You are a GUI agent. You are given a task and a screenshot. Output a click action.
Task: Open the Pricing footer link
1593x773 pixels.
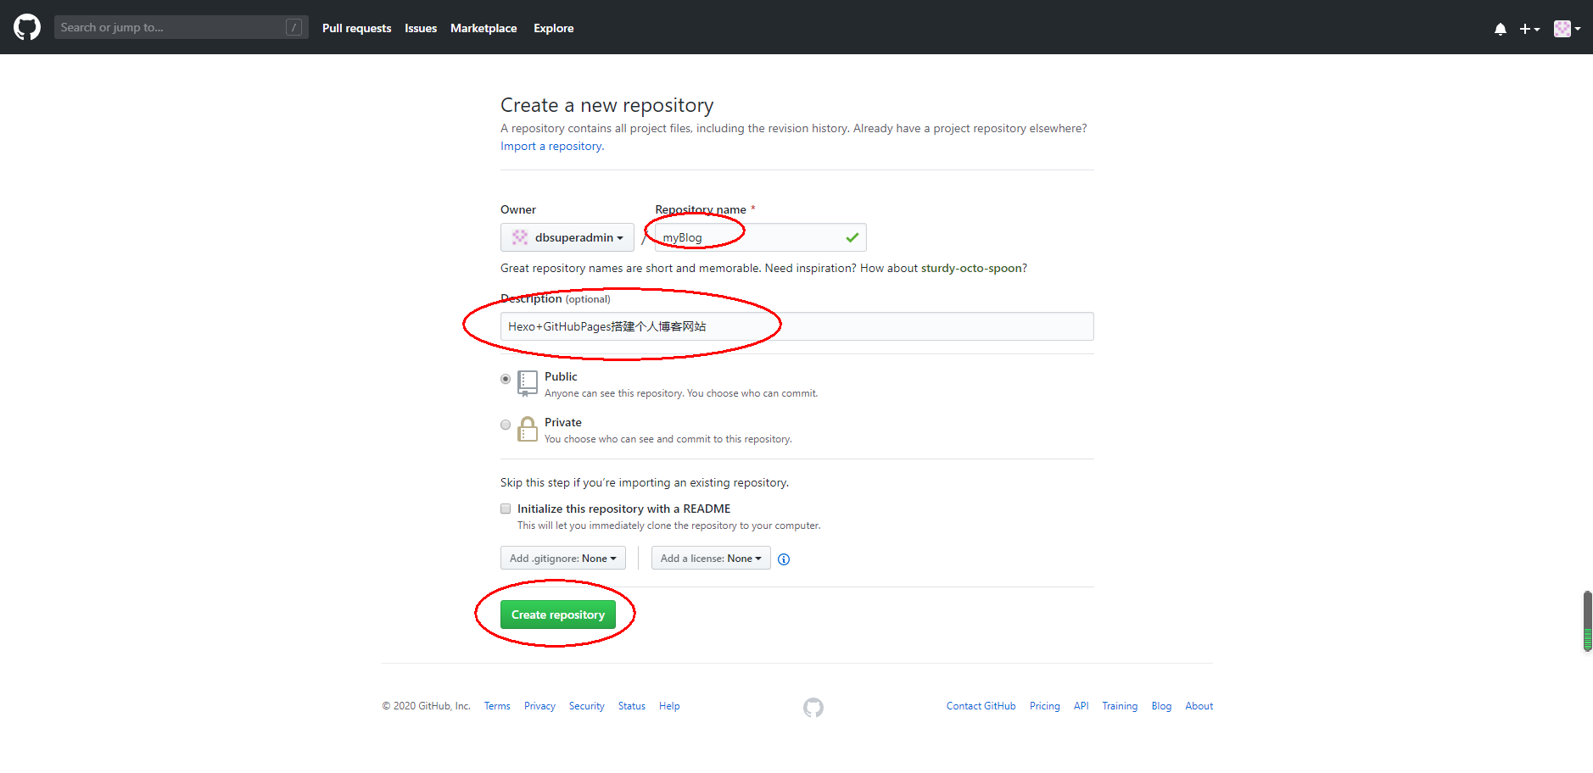[x=1045, y=706]
